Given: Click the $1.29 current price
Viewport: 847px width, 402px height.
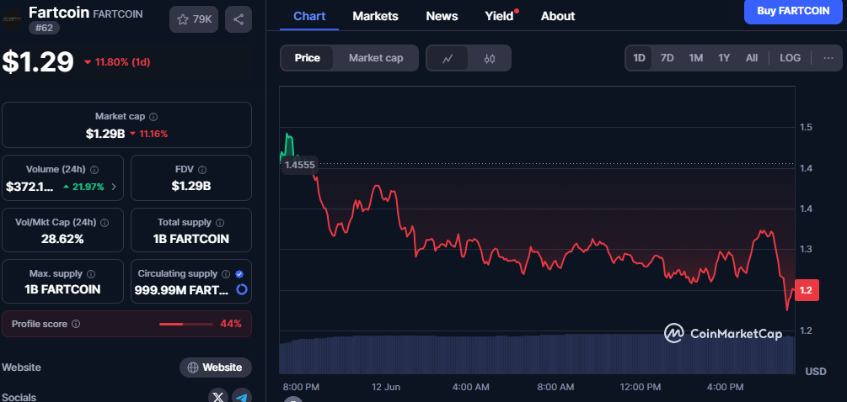Looking at the screenshot, I should (38, 61).
